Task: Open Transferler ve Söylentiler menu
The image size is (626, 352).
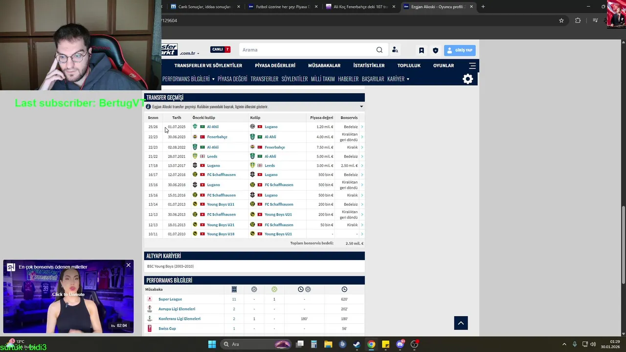Action: [208, 66]
